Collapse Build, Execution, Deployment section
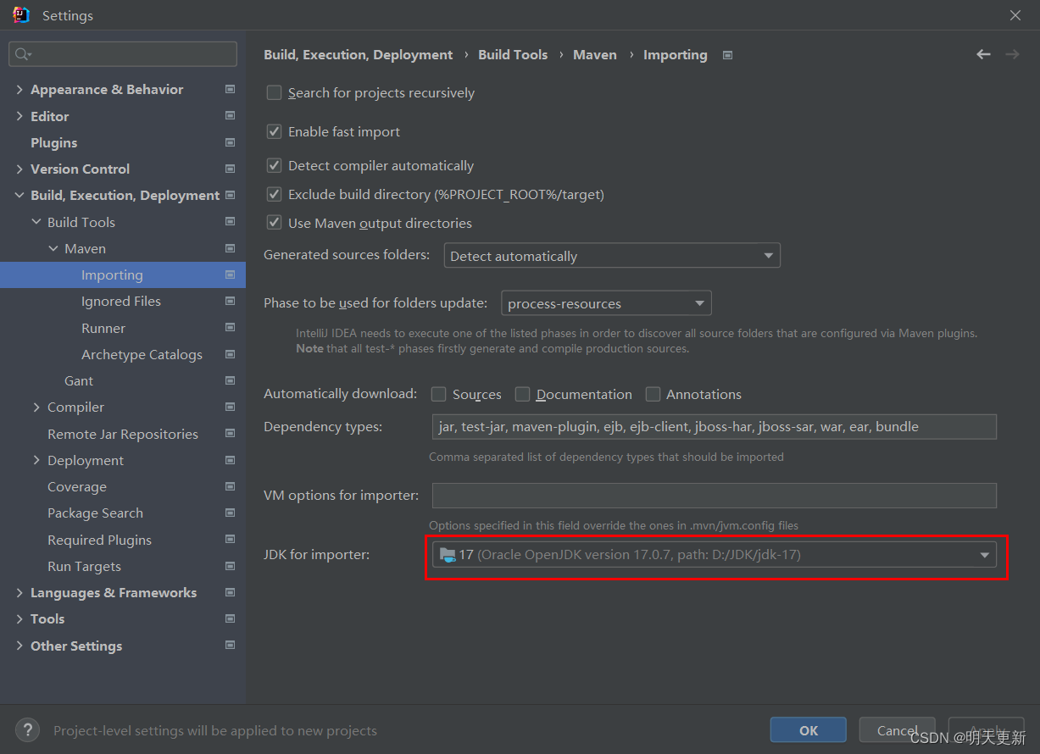This screenshot has height=754, width=1040. [x=19, y=195]
